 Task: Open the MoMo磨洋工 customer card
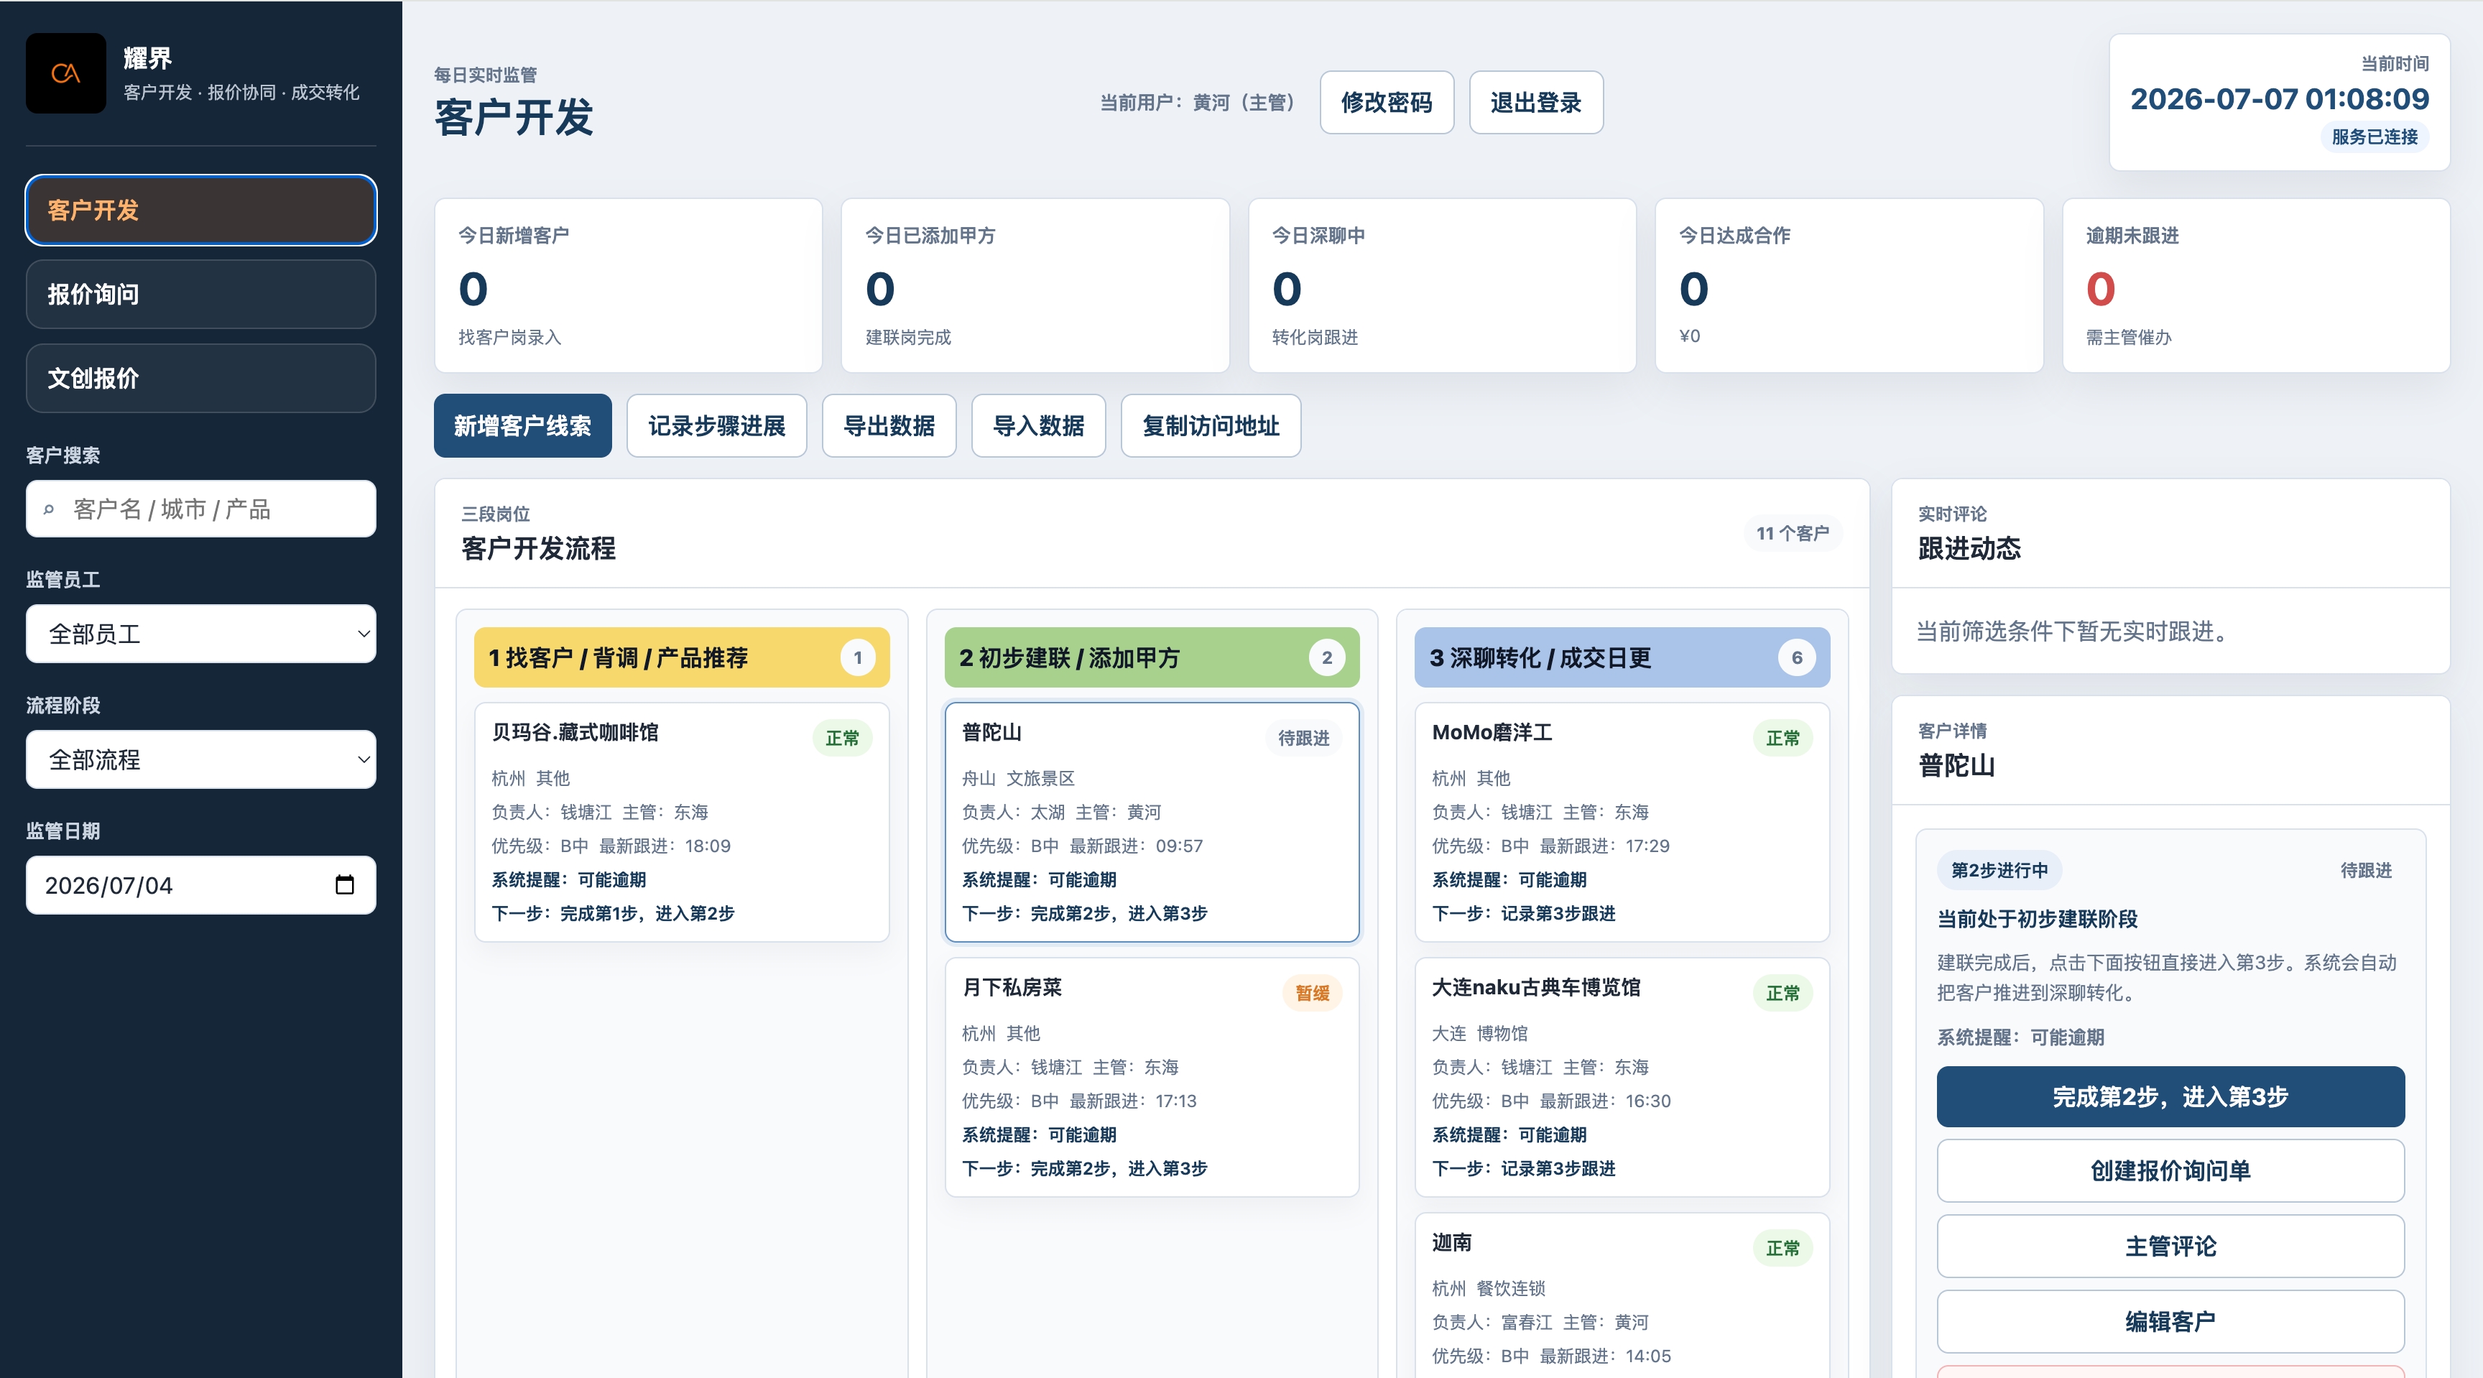pos(1622,822)
